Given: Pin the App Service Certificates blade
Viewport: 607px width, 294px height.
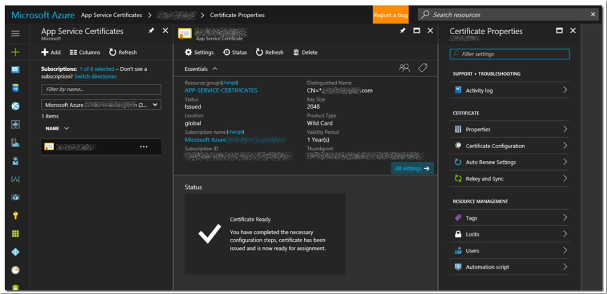Looking at the screenshot, I should (151, 31).
